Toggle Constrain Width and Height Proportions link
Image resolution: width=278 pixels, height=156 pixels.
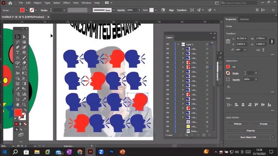pyautogui.click(x=272, y=42)
